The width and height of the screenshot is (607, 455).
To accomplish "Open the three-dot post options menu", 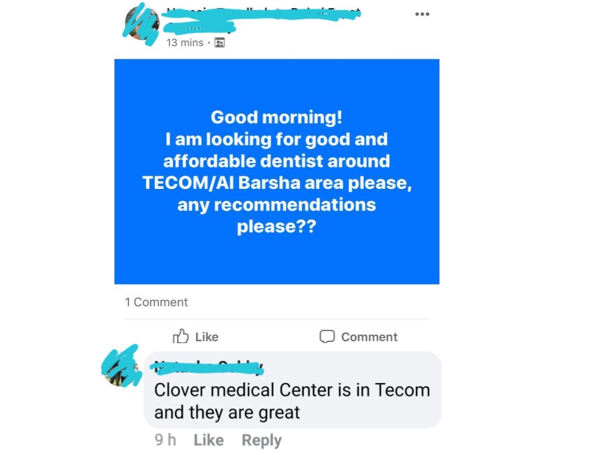I will click(422, 15).
